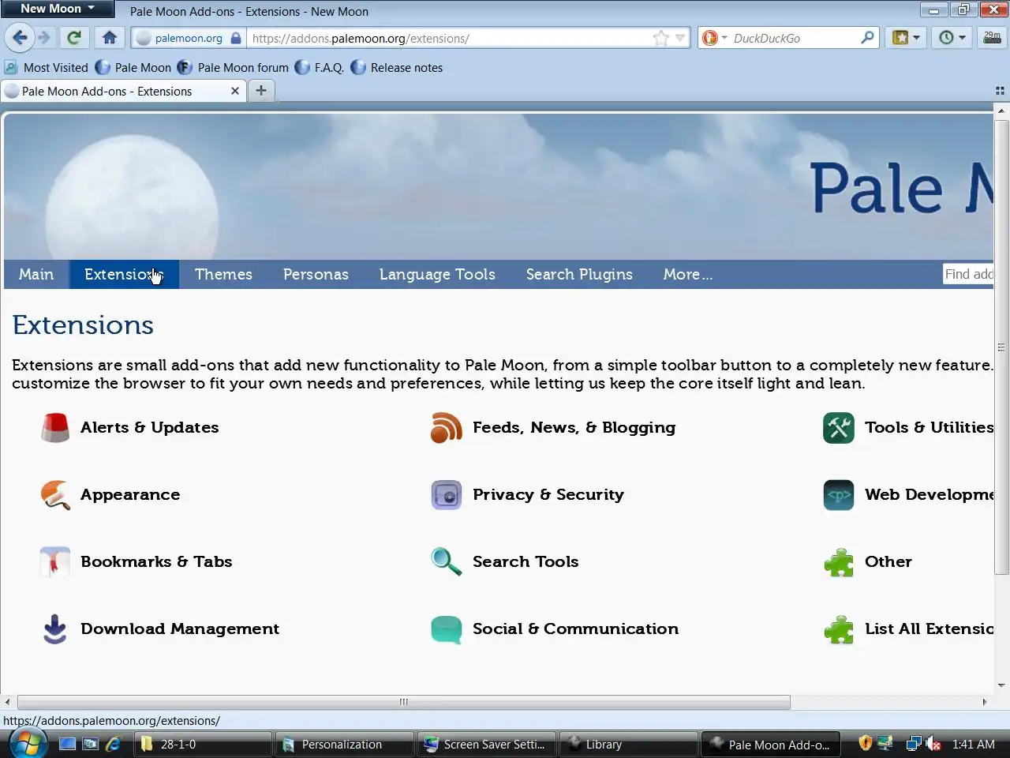Click the Other puzzle piece icon
1010x758 pixels.
coord(839,562)
